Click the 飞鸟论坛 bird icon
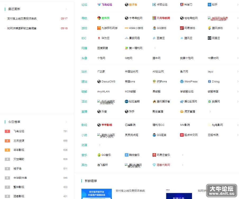Image resolution: width=239 pixels, height=199 pixels. click(99, 5)
